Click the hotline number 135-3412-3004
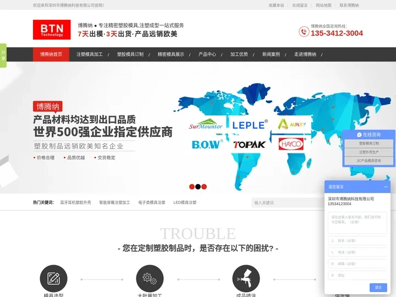Image resolution: width=396 pixels, height=297 pixels. (337, 33)
